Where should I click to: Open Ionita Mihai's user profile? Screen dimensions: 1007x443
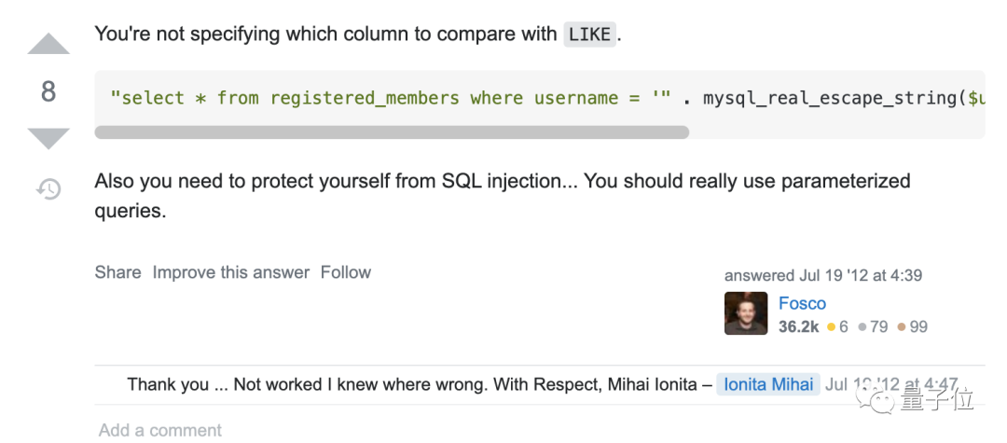tap(768, 384)
